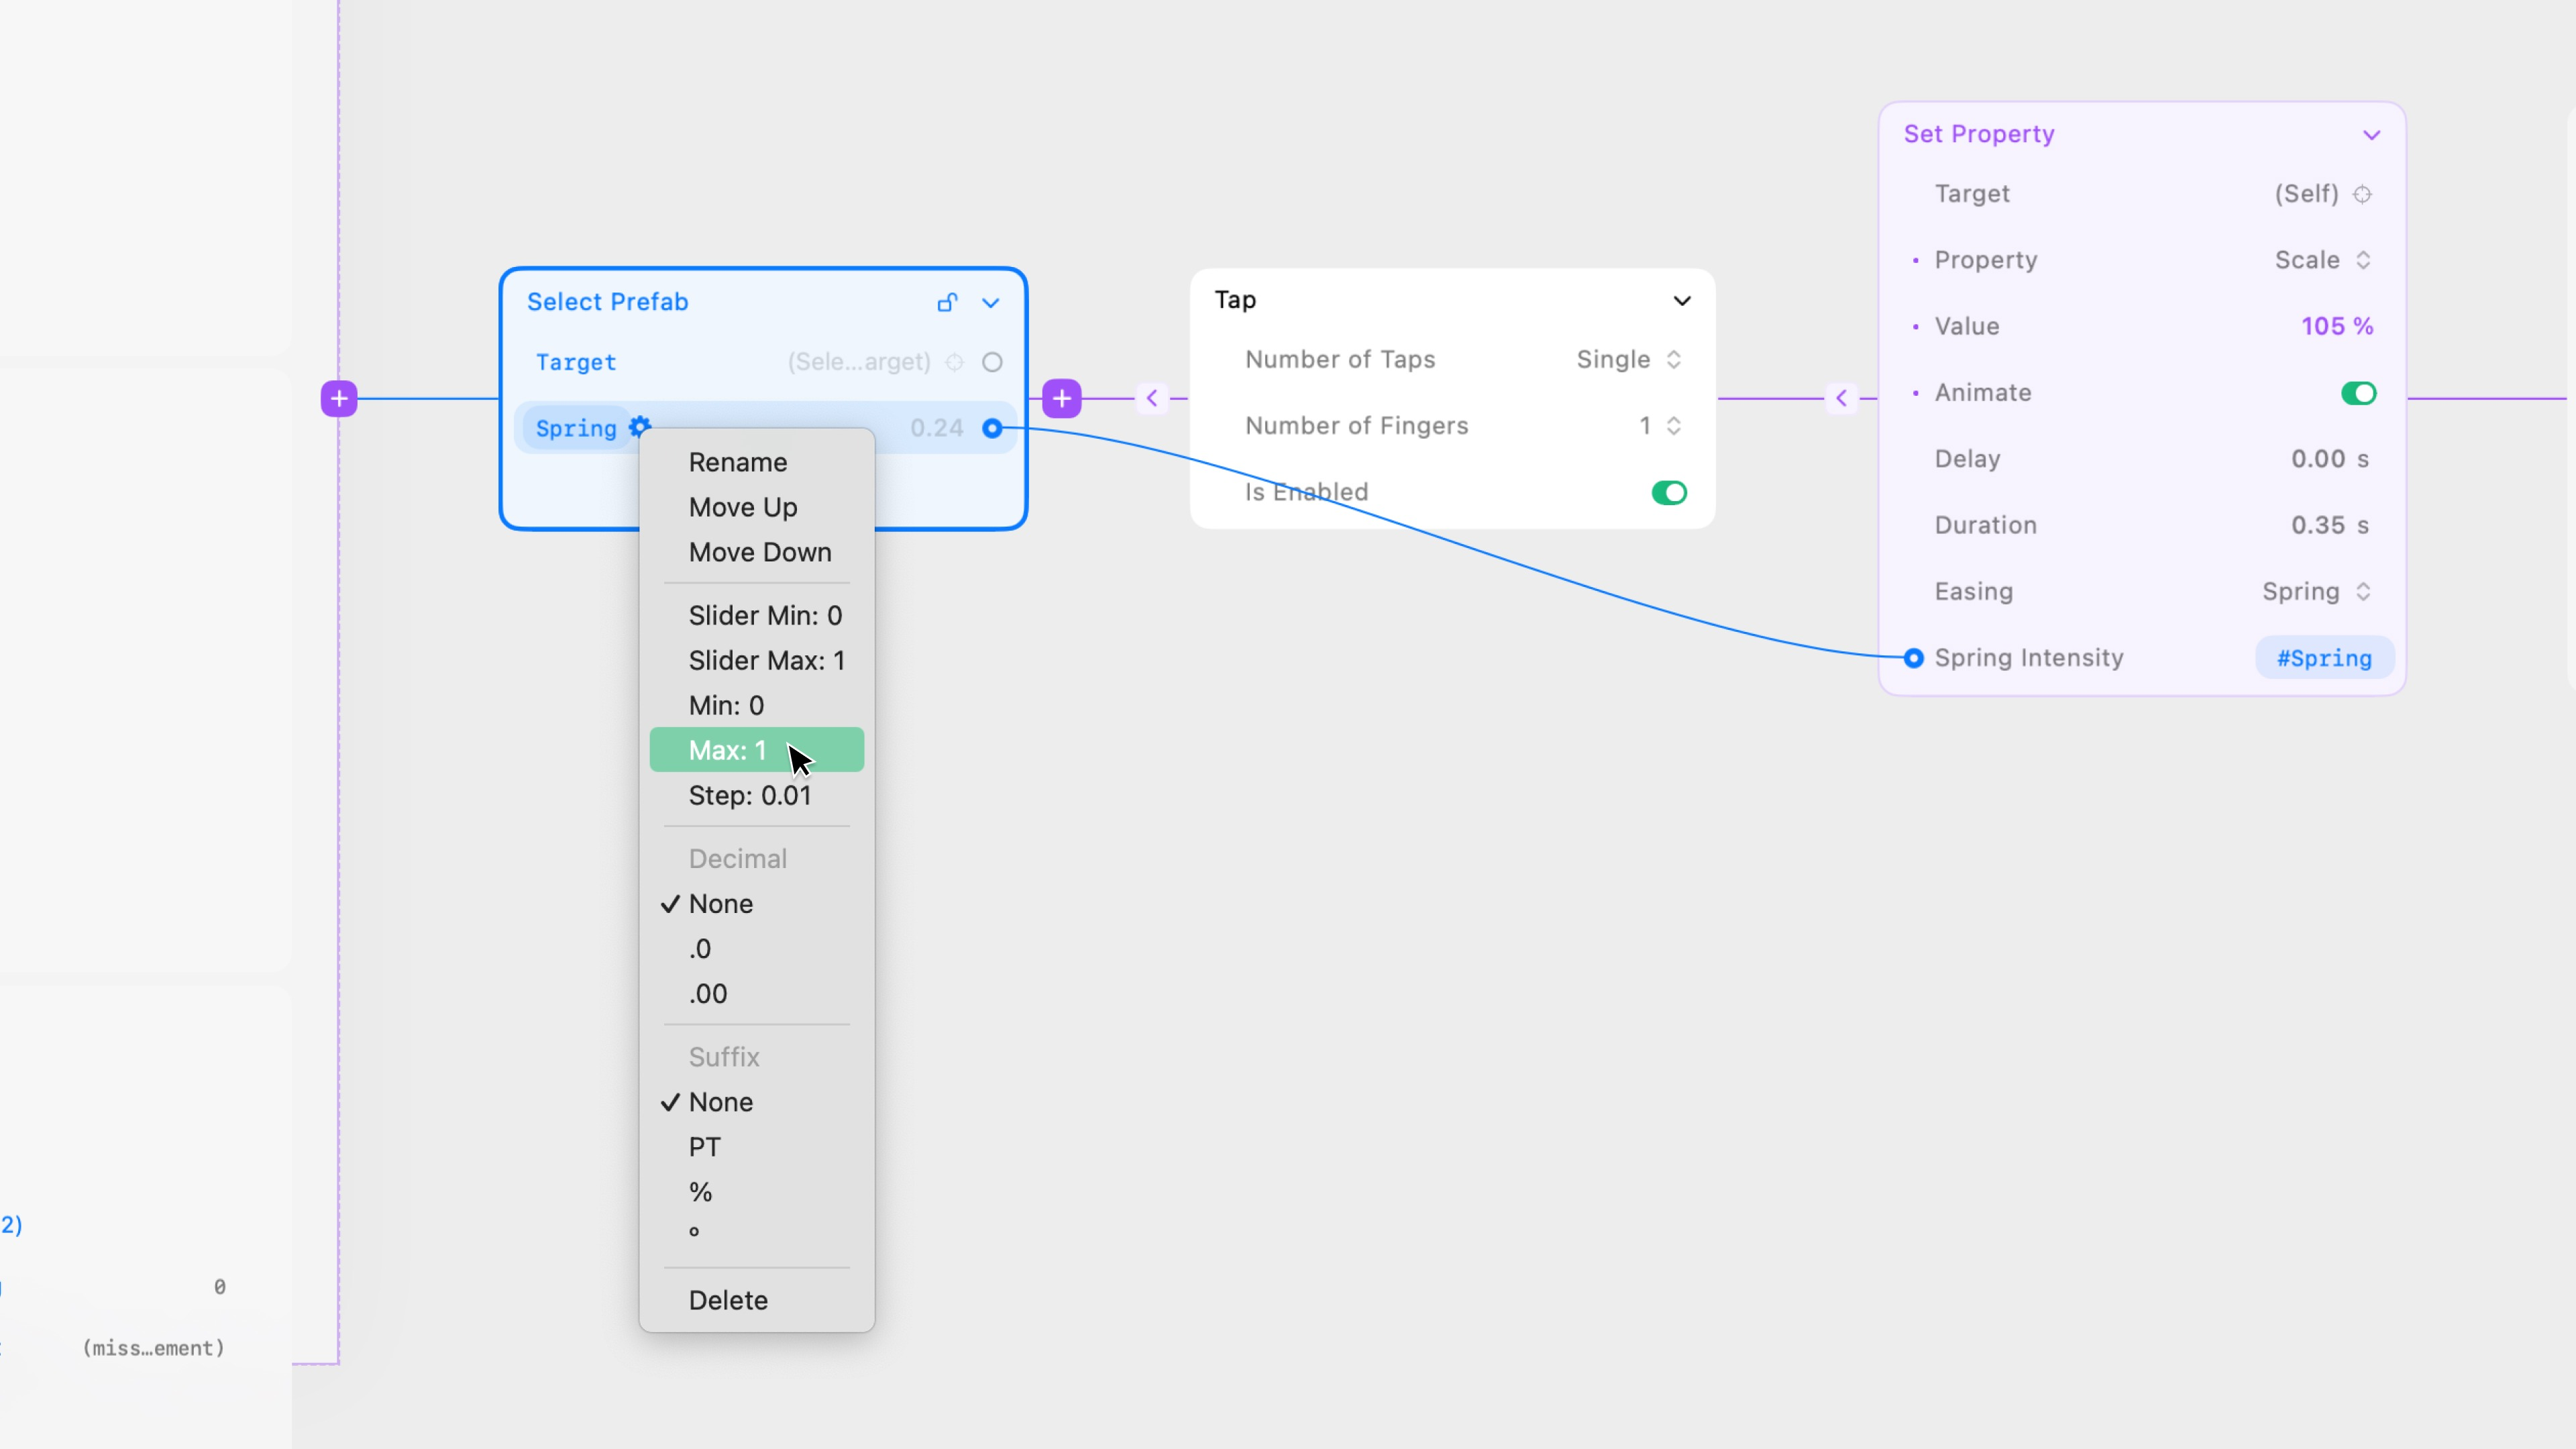Viewport: 2576px width, 1449px height.
Task: Collapse the Set Property node via its chevron
Action: (x=2373, y=134)
